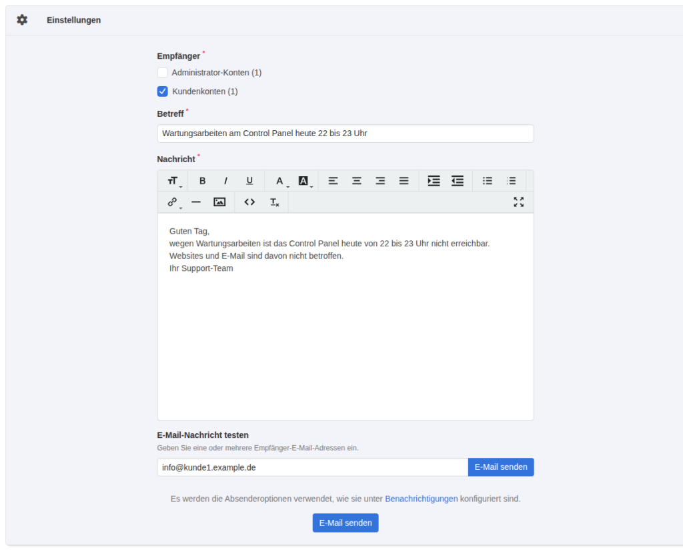Toggle italic formatting

pyautogui.click(x=225, y=181)
